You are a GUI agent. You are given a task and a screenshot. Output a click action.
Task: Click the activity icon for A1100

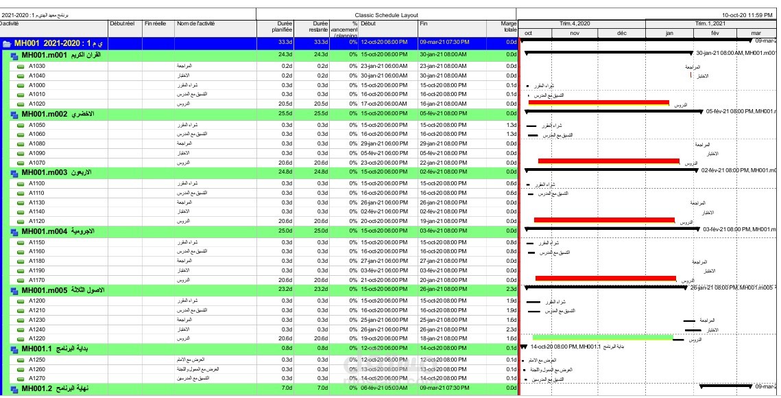click(21, 183)
